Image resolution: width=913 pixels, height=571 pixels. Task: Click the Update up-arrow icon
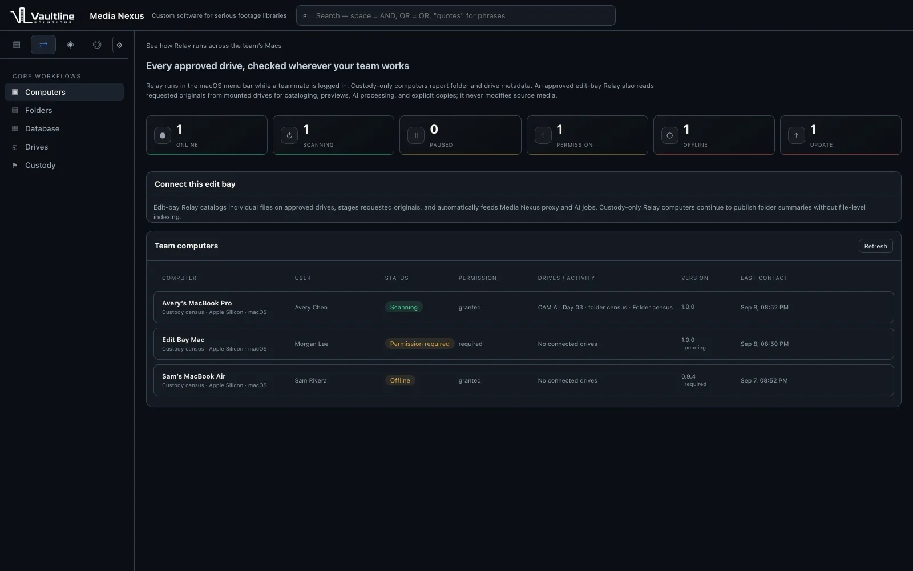(797, 135)
